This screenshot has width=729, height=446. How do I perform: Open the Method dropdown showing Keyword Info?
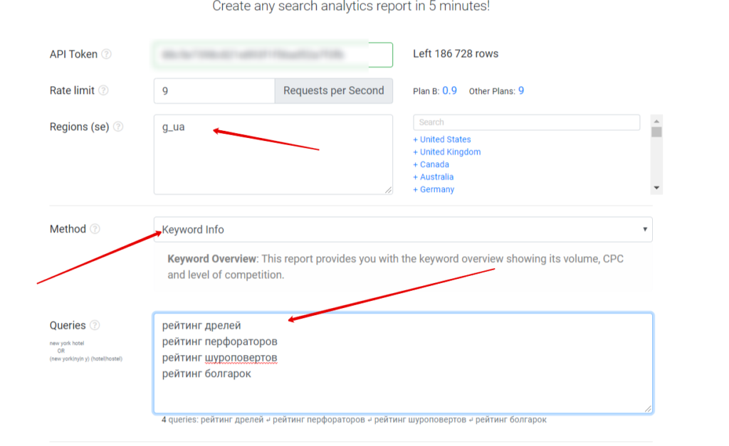point(403,229)
